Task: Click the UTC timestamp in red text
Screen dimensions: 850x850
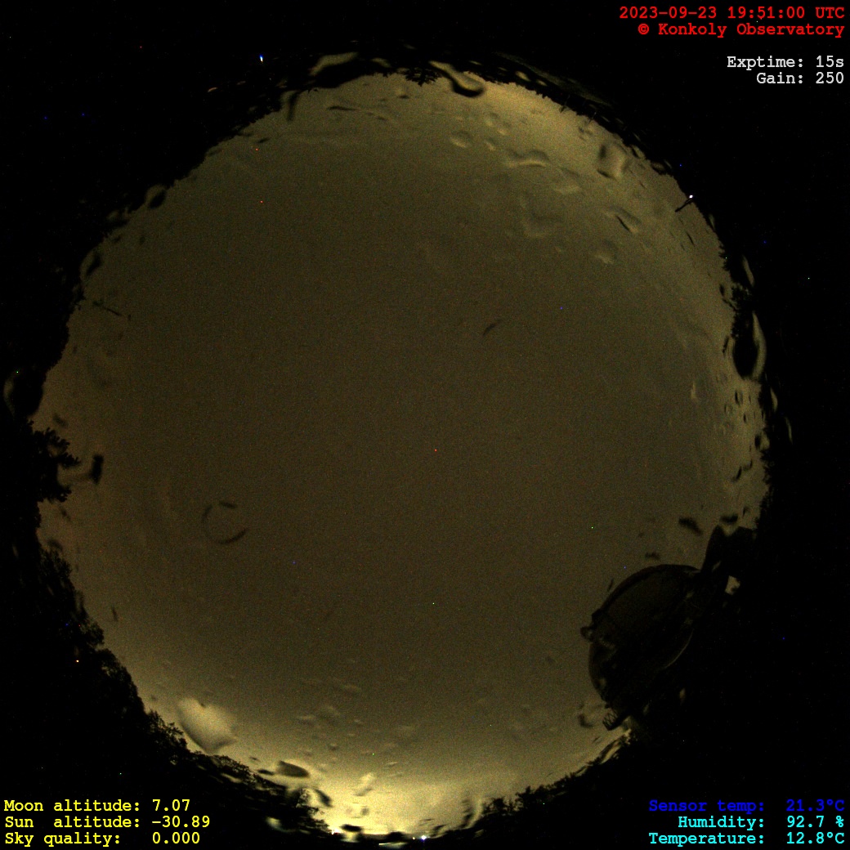Action: tap(731, 12)
